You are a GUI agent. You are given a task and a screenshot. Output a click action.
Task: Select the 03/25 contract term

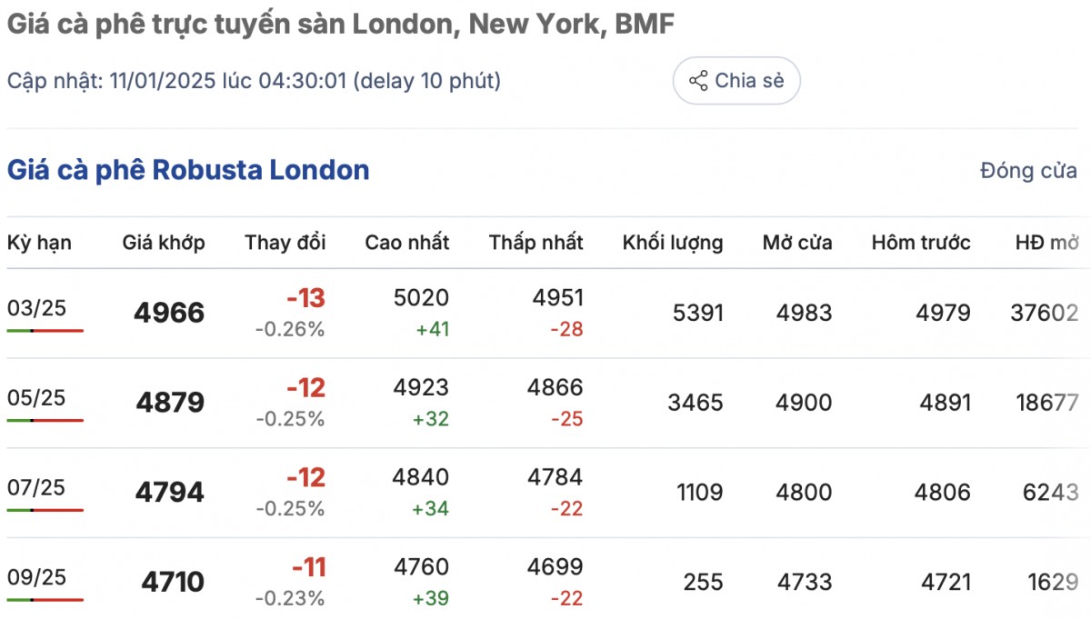[x=37, y=308]
